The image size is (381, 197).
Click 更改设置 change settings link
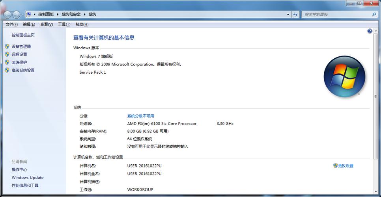346,166
